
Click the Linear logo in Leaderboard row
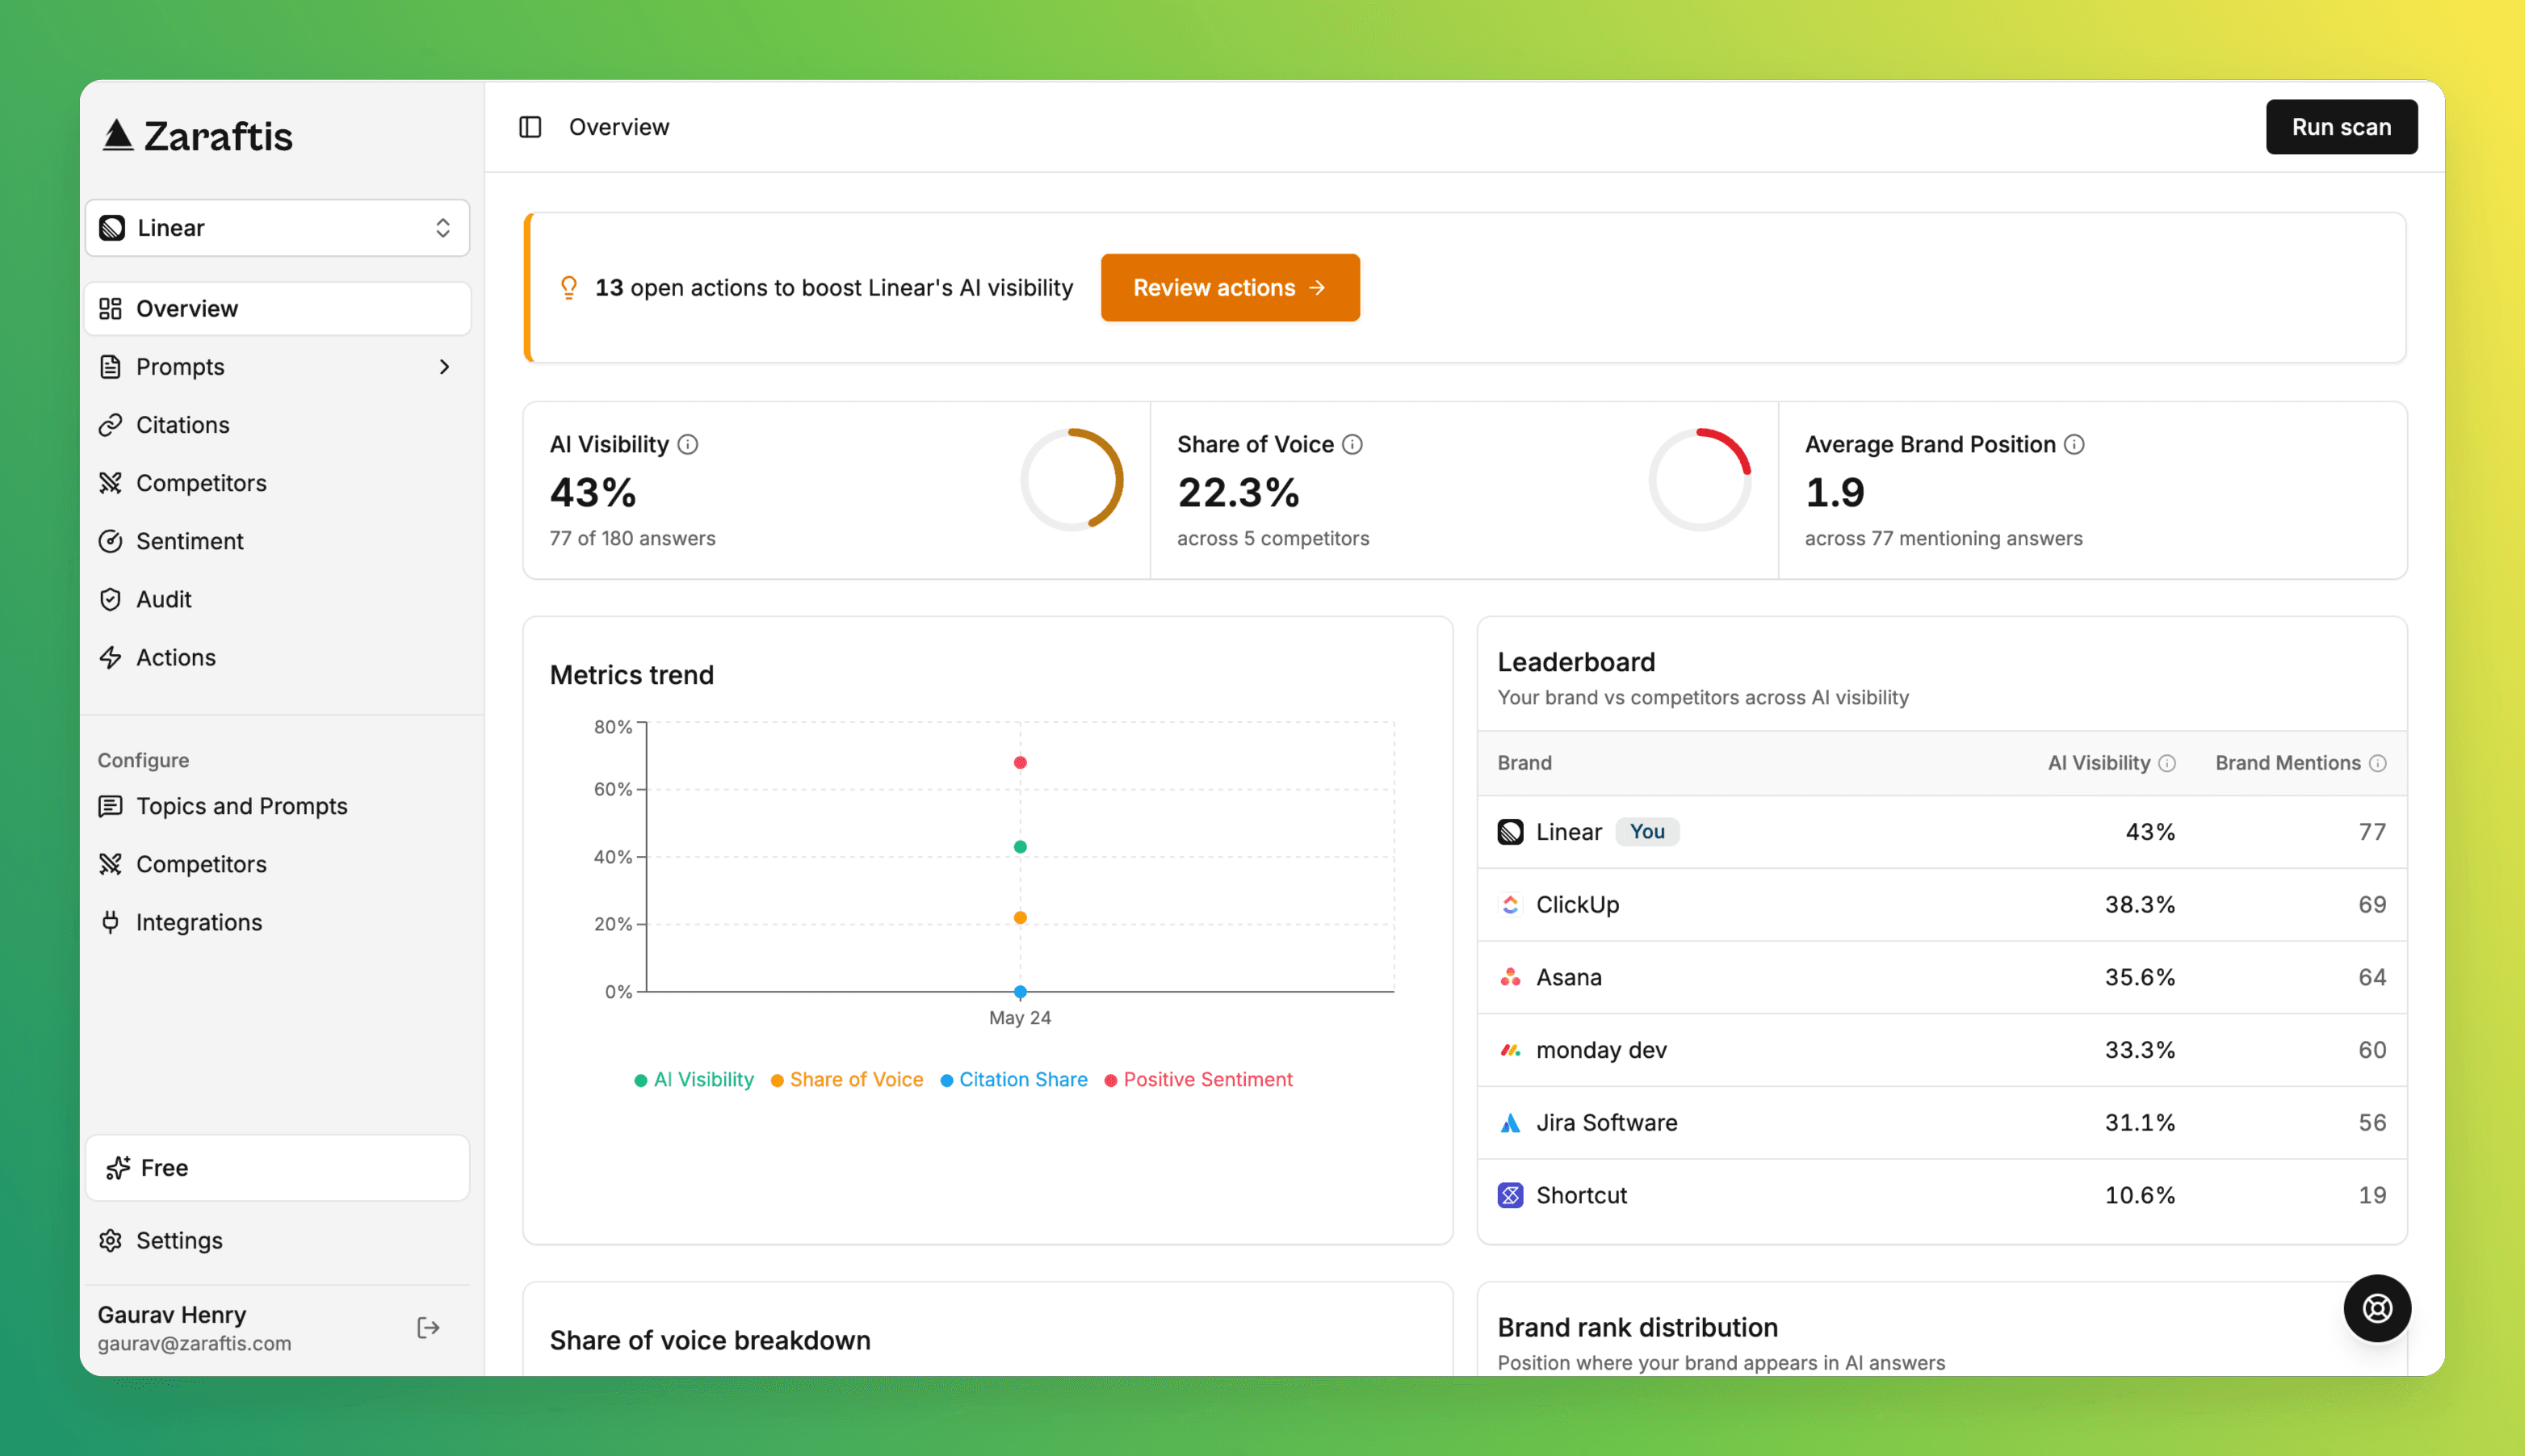(1511, 832)
